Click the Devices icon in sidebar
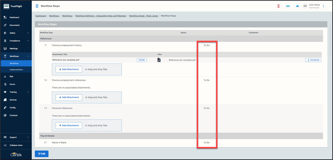This screenshot has width=333, height=160. coord(5,100)
